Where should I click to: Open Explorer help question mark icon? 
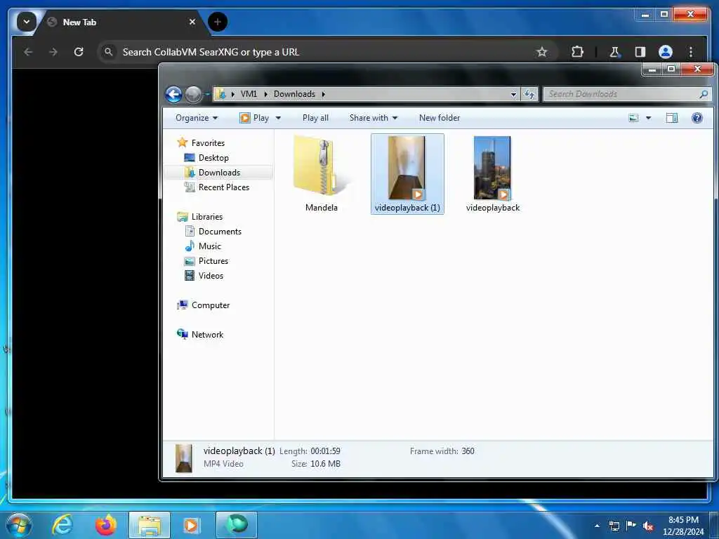[x=697, y=118]
